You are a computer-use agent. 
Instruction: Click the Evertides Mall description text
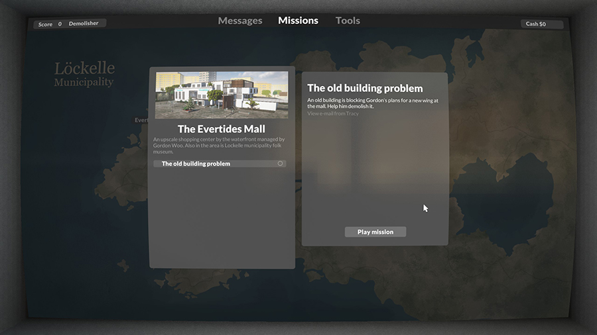pyautogui.click(x=219, y=146)
